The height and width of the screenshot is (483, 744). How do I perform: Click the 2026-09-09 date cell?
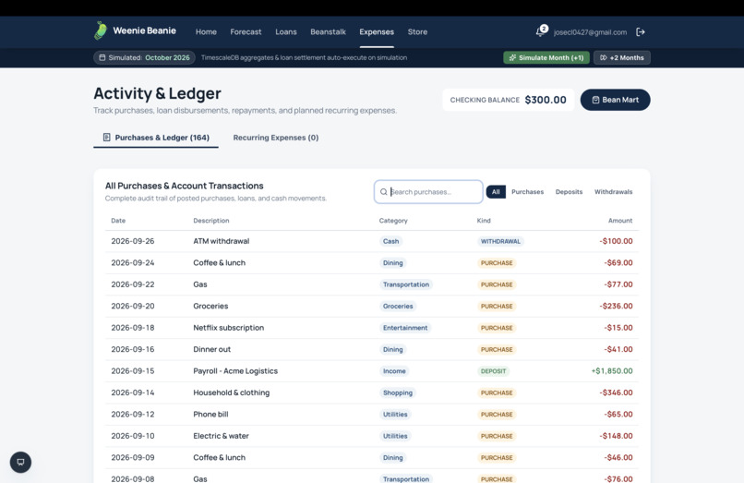pos(133,457)
